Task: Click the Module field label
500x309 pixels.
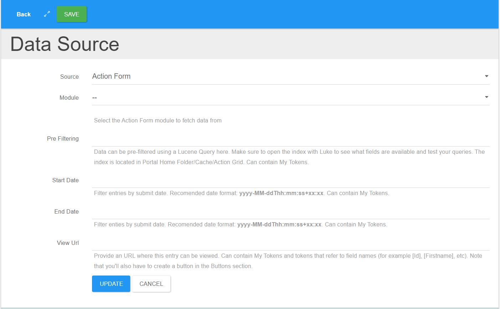Action: [69, 98]
